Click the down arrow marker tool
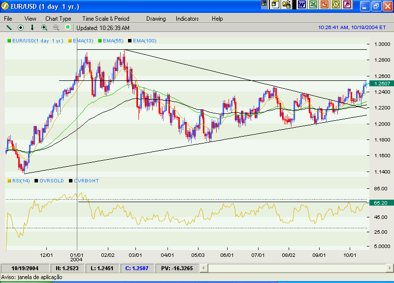 pyautogui.click(x=33, y=28)
